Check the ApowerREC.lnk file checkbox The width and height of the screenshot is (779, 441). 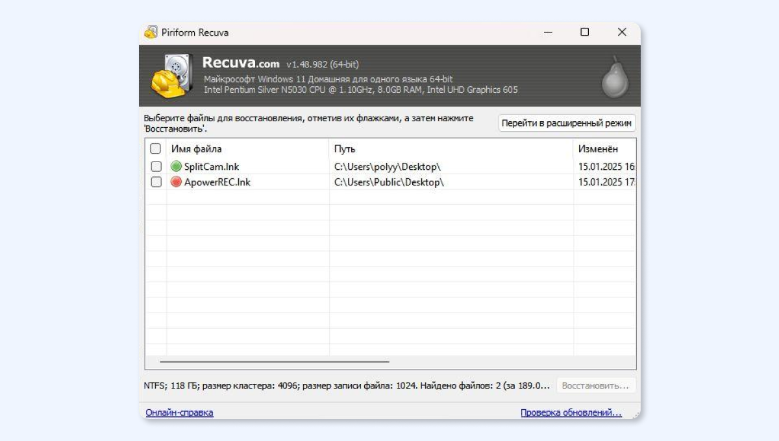click(x=156, y=182)
